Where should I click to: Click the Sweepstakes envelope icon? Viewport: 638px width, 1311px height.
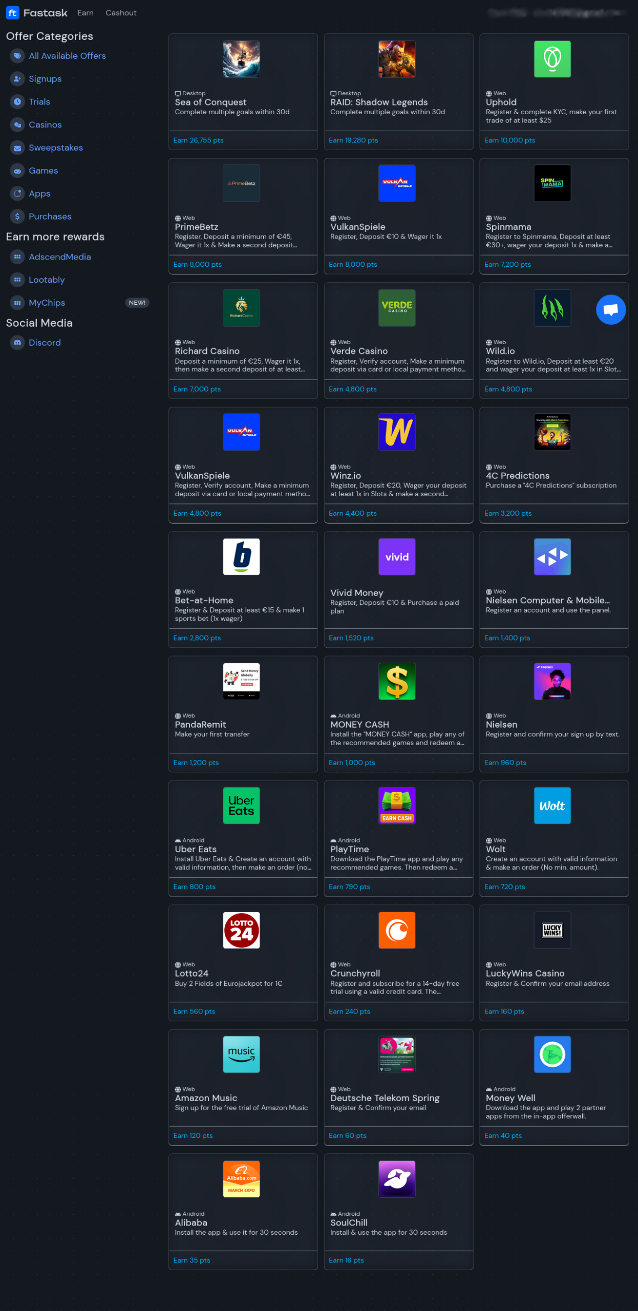[17, 148]
